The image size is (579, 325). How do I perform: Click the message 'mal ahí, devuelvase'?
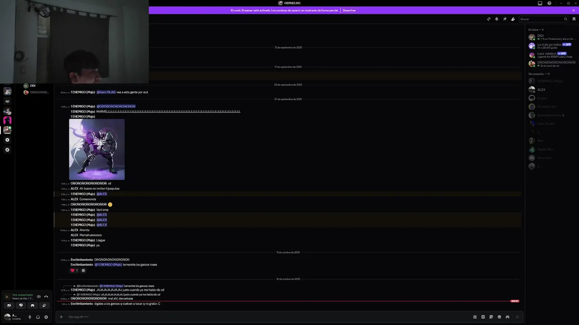click(120, 298)
